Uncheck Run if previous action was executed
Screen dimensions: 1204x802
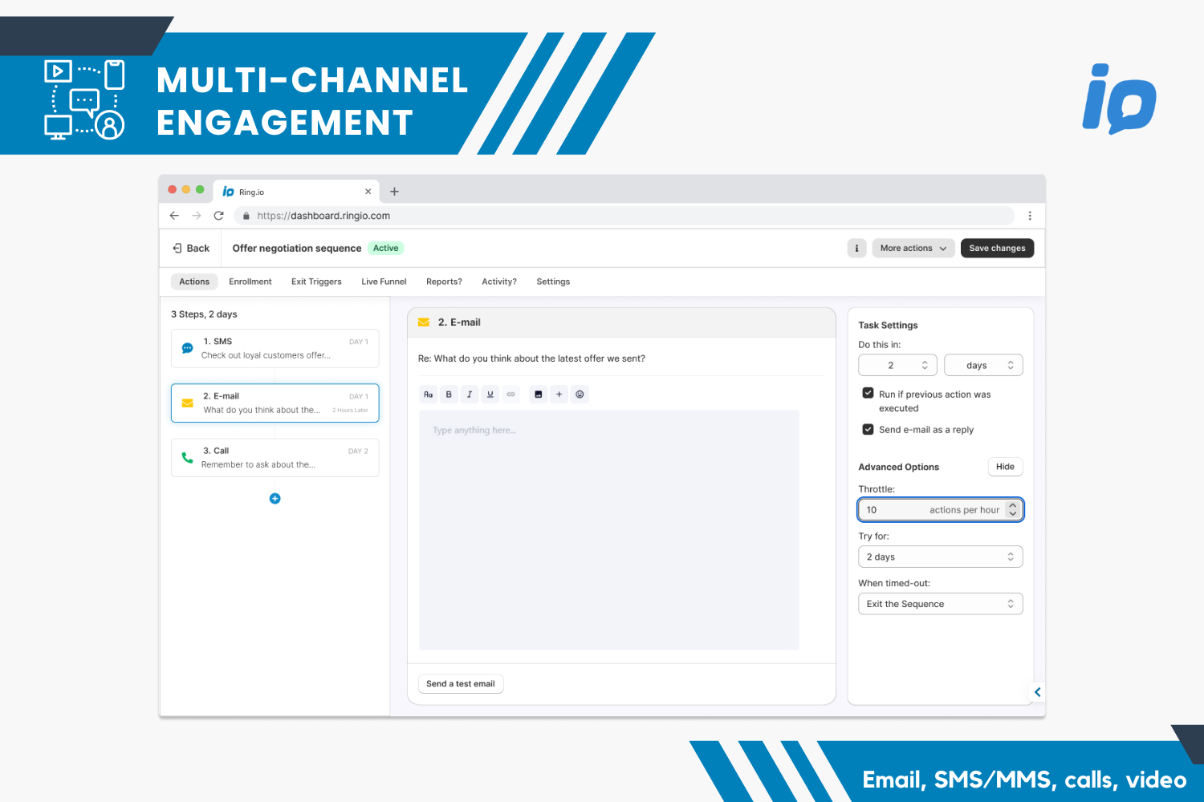(868, 394)
